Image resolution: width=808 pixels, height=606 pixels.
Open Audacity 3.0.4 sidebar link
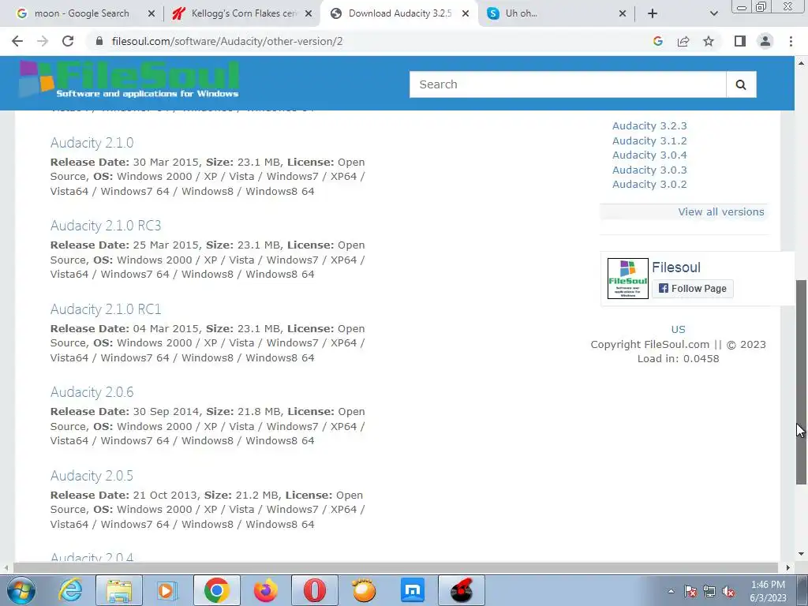tap(649, 155)
